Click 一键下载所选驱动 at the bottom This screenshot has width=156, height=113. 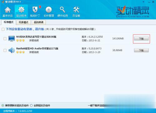click(96, 106)
